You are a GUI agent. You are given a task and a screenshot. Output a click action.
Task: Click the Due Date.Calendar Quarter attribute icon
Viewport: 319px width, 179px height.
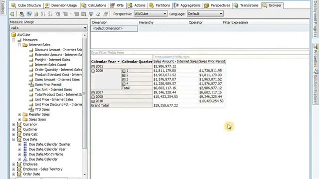25,144
